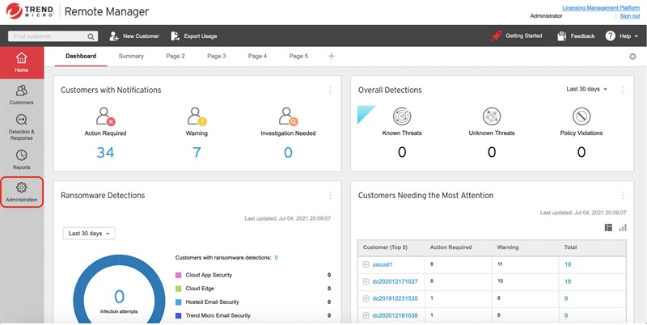Switch to table view in Customers Needing Attention
Image resolution: width=647 pixels, height=325 pixels.
click(608, 228)
